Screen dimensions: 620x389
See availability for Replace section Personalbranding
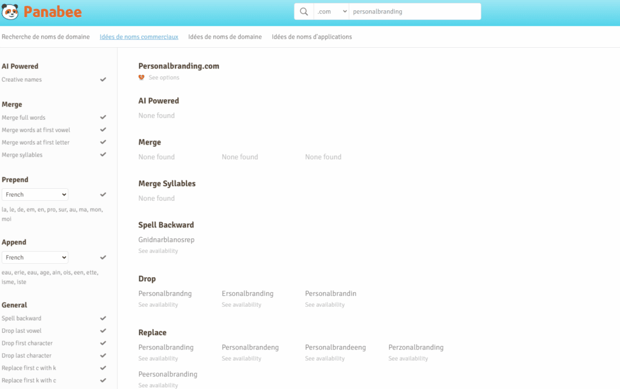(158, 359)
